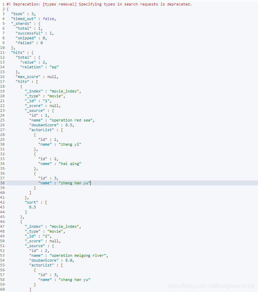Click "operation meigong river" name value

[78, 256]
